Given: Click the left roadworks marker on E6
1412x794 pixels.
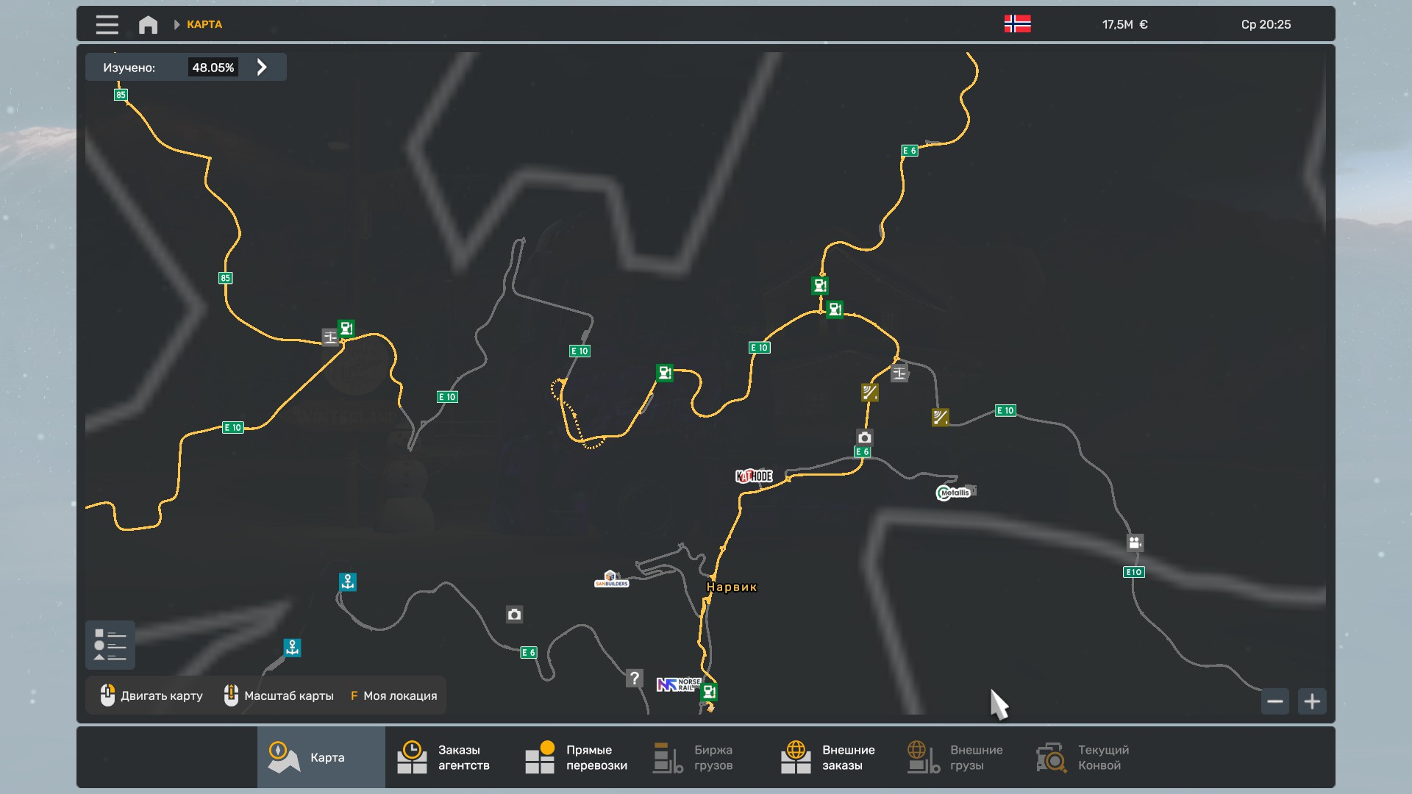Looking at the screenshot, I should (870, 393).
